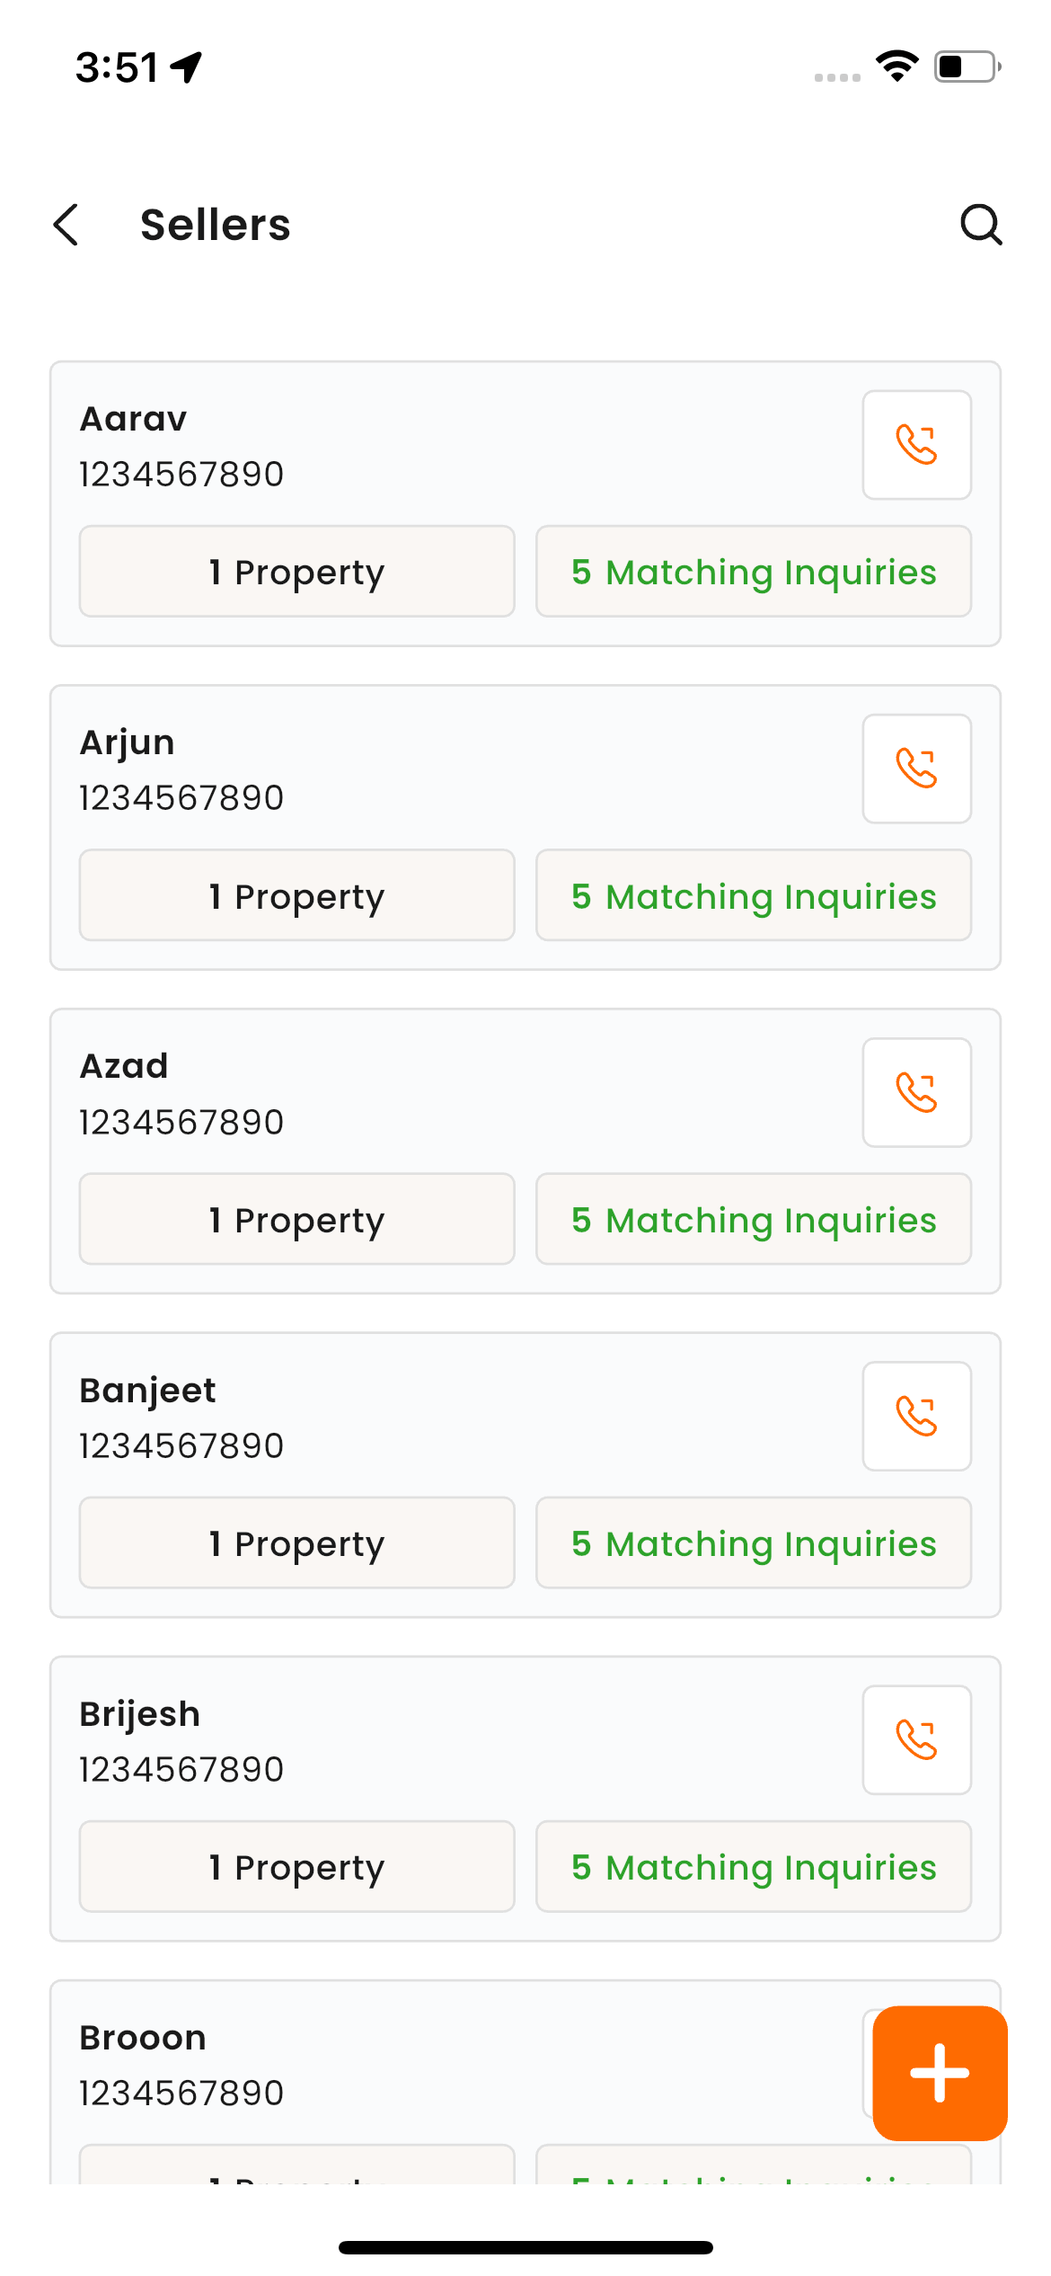
Task: View Banjeet's 5 Matching Inquiries
Action: (754, 1543)
